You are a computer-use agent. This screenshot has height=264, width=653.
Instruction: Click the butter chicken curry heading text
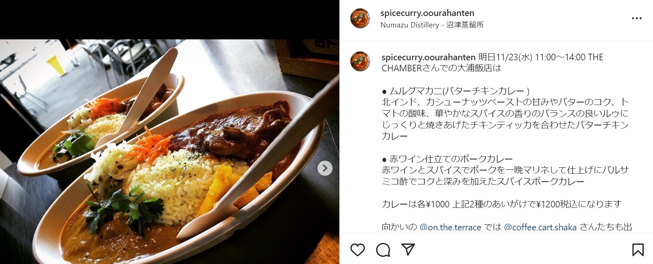455,91
